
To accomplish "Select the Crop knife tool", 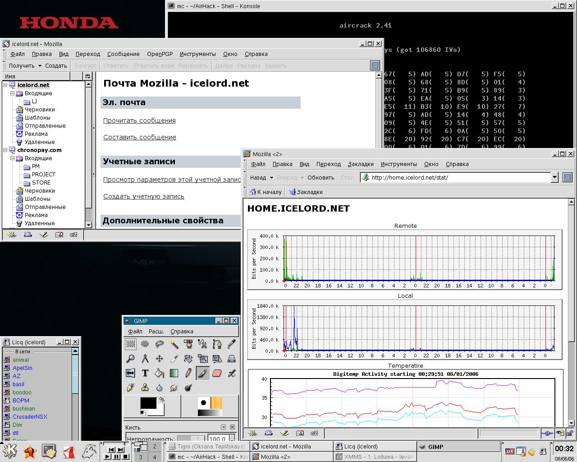I will coord(174,359).
